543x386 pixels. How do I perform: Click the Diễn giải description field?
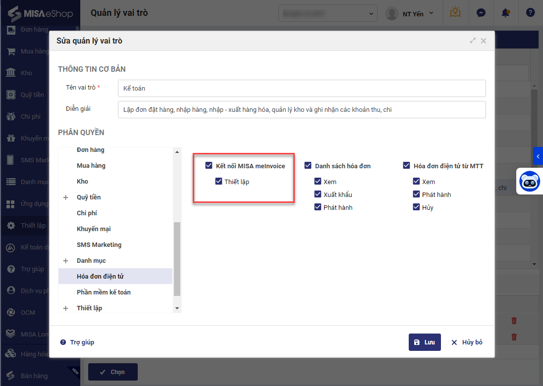301,109
